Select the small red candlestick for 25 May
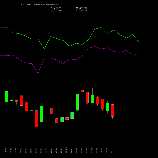The height and width of the screenshot is (158, 158). click(x=82, y=91)
